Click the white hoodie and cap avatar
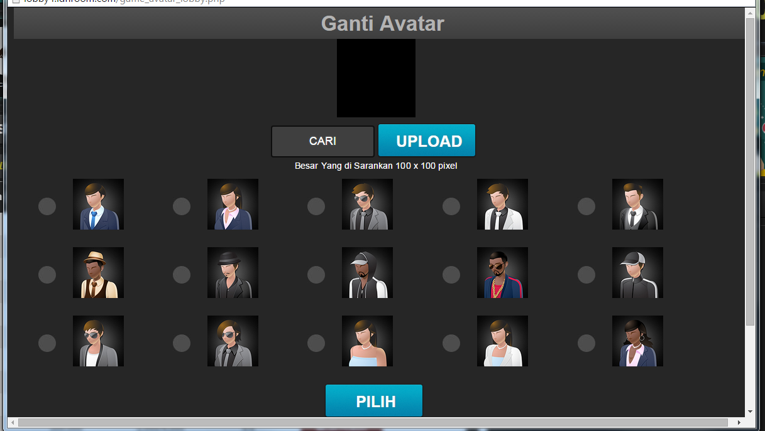 [x=368, y=272]
